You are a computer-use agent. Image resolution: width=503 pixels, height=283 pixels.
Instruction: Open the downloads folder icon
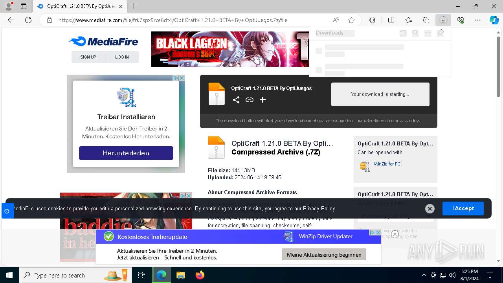coord(403,33)
